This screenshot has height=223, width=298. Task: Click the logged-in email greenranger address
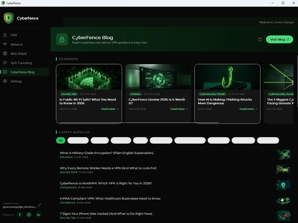click(20, 207)
